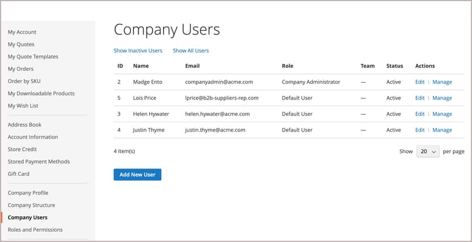This screenshot has height=242, width=472.
Task: Click the name Helen Hywater
Action: tap(151, 114)
